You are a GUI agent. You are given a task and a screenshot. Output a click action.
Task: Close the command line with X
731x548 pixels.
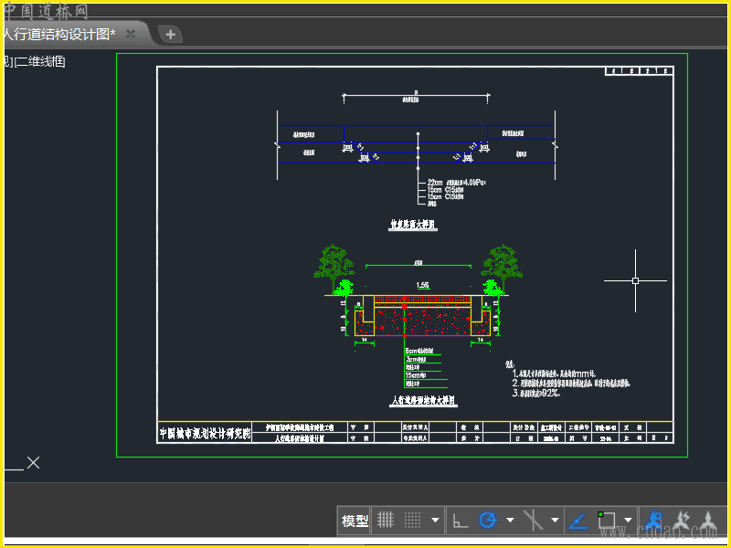point(34,463)
